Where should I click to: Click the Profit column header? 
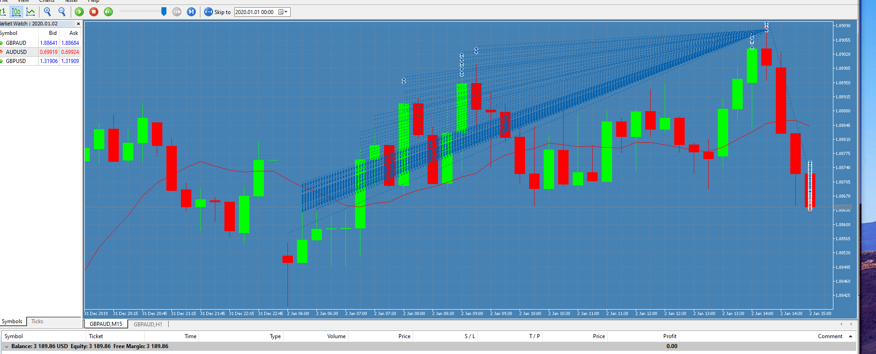pyautogui.click(x=642, y=336)
